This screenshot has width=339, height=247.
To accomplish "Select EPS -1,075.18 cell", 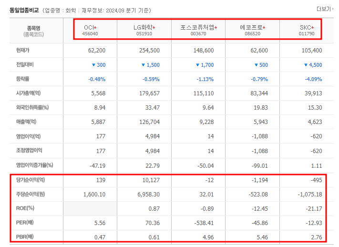I will tap(310, 194).
